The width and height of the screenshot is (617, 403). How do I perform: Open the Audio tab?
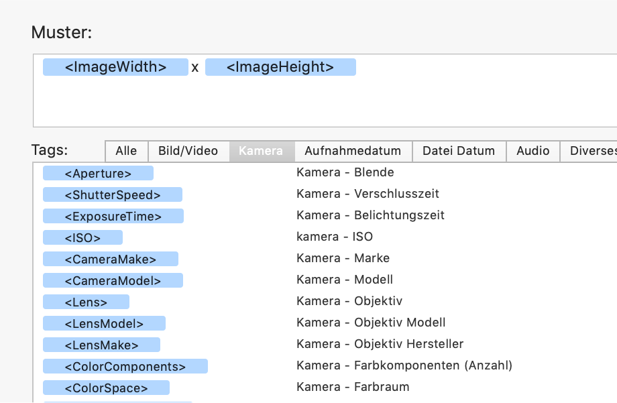point(532,151)
